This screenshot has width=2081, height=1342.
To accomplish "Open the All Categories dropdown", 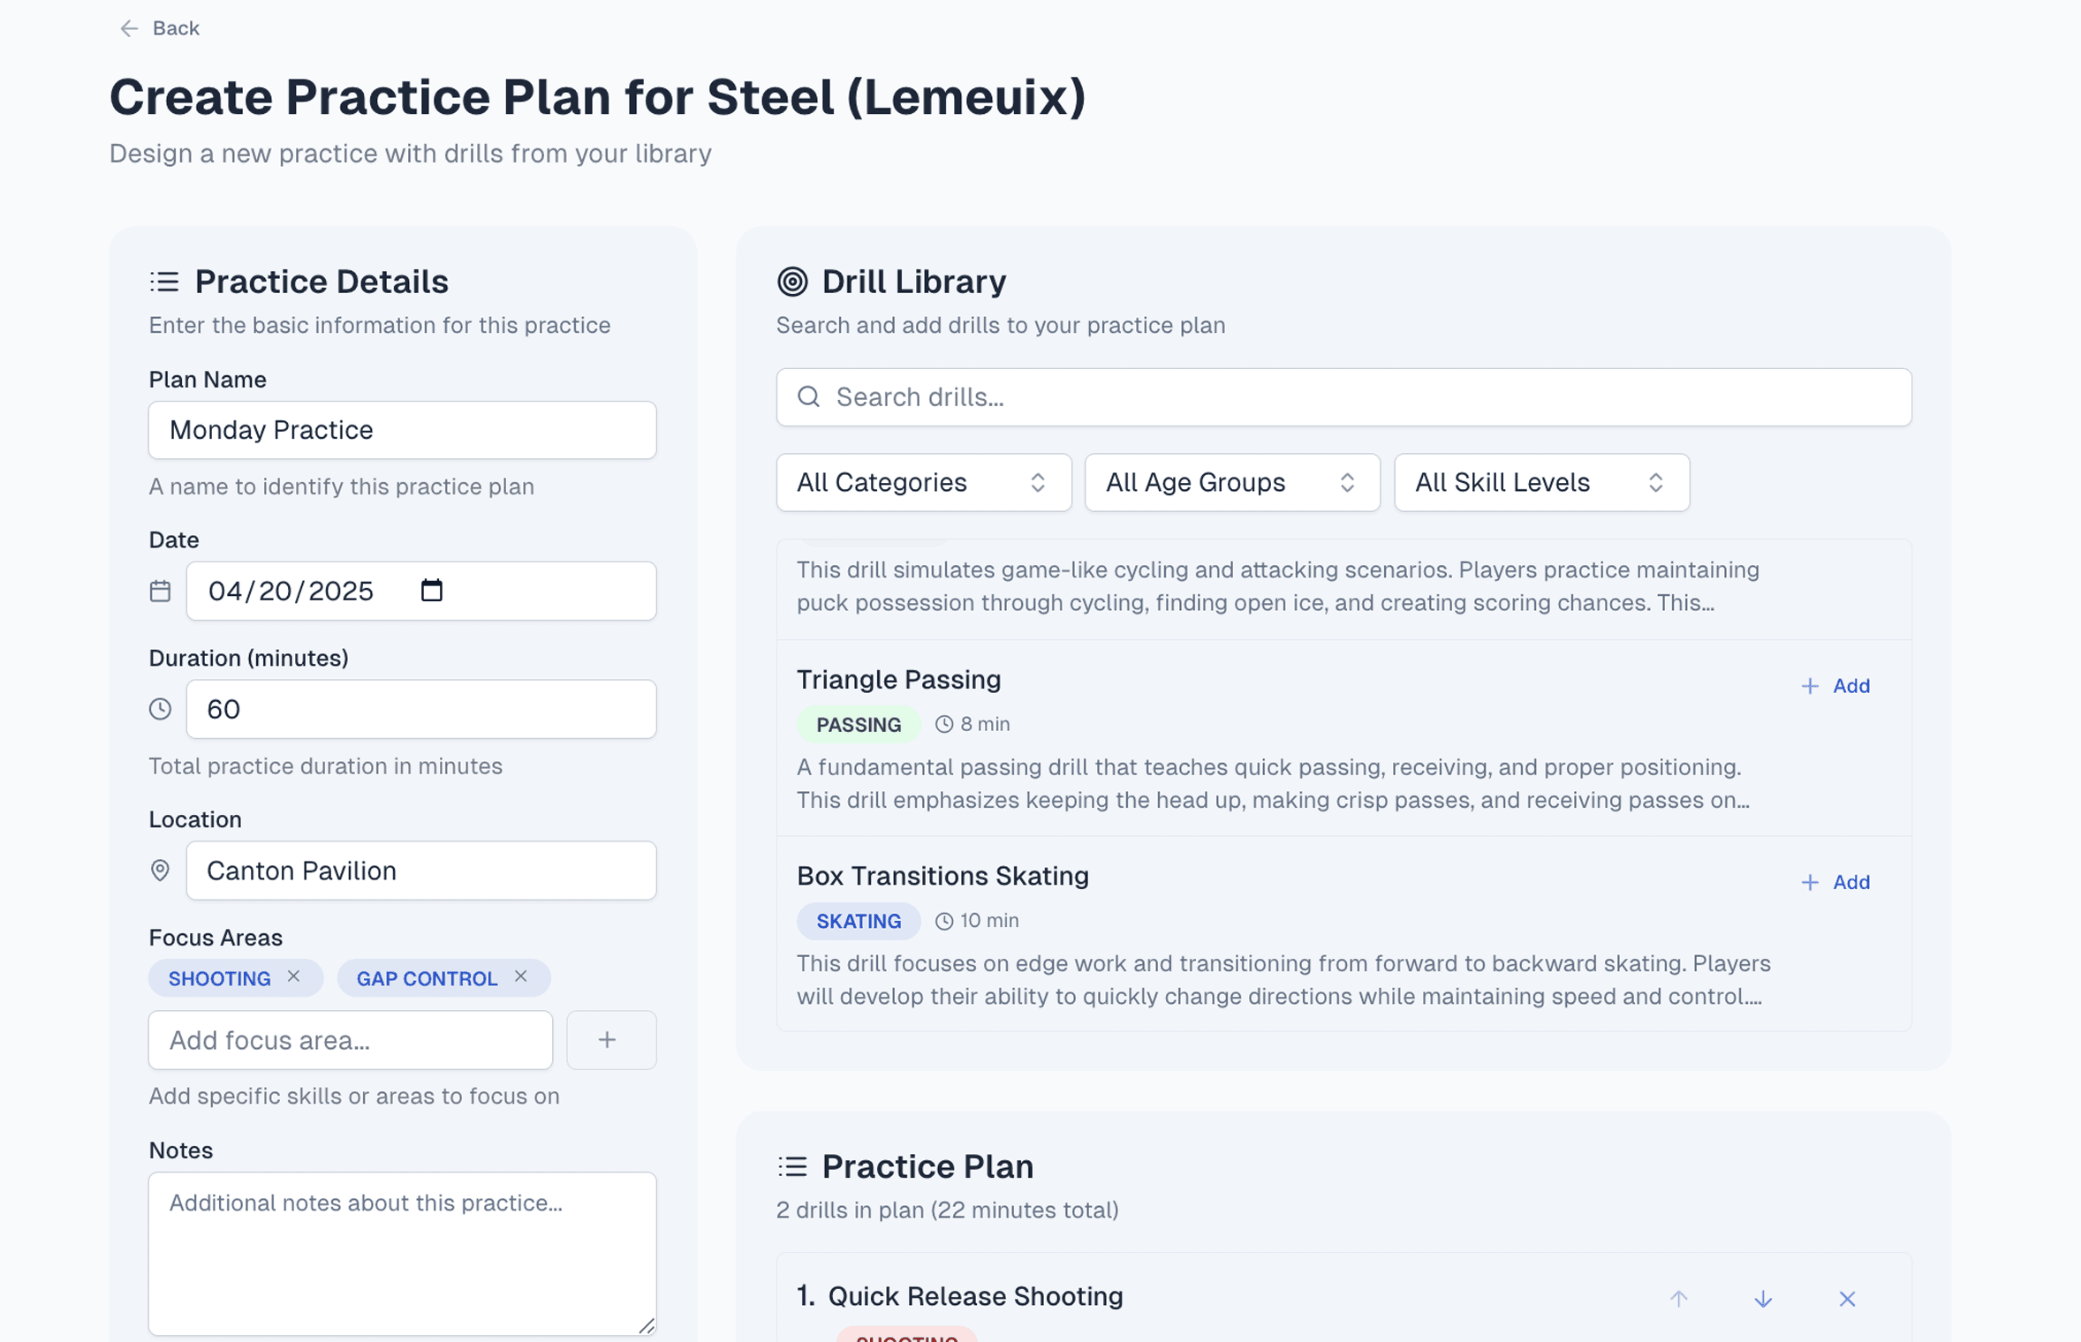I will tap(923, 482).
